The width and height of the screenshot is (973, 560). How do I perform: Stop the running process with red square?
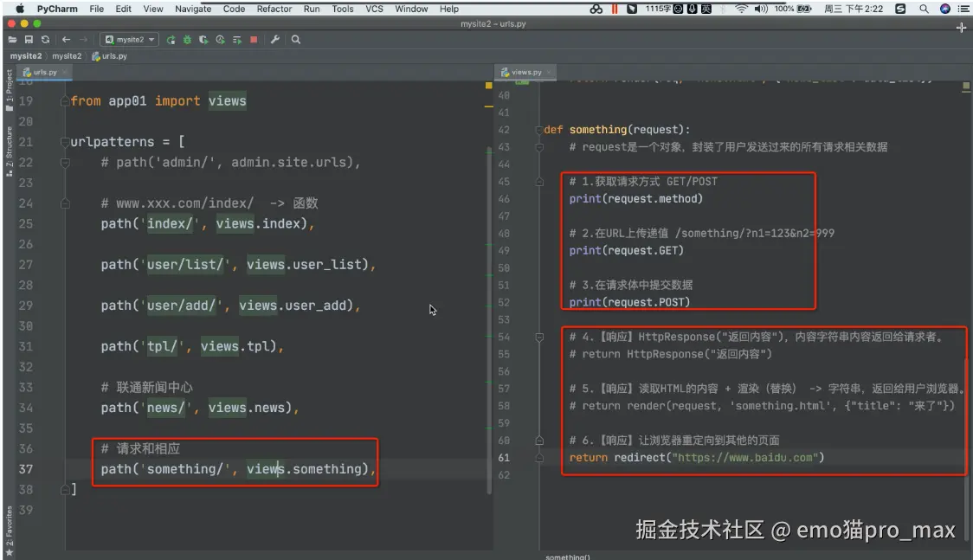click(x=254, y=40)
